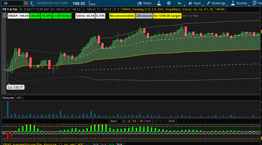Click the -10 value in VWAP_Aspect row
262x145 pixels.
pos(141,121)
